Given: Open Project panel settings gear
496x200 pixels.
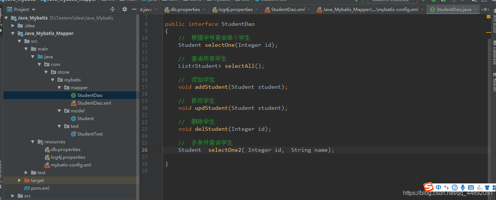Looking at the screenshot, I should pyautogui.click(x=125, y=9).
